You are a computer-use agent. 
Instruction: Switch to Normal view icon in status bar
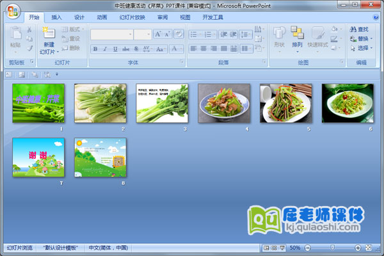(x=266, y=248)
